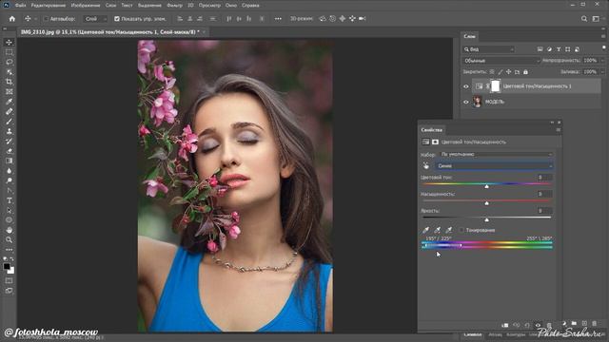609x342 pixels.
Task: Filter layers by type (T) icon
Action: pyautogui.click(x=559, y=49)
